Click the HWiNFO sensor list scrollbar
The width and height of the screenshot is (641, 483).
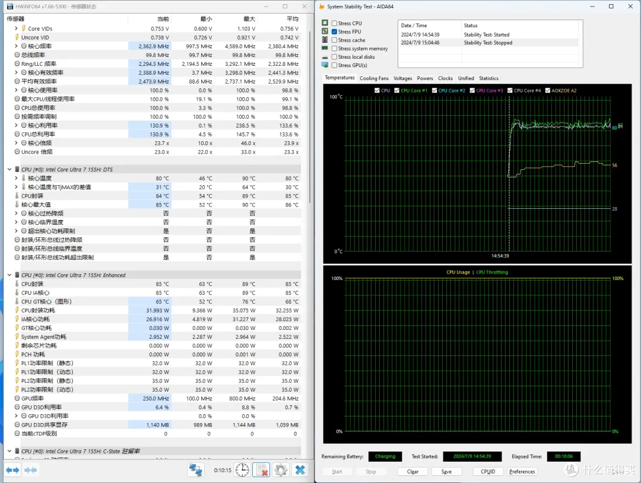pos(310,119)
